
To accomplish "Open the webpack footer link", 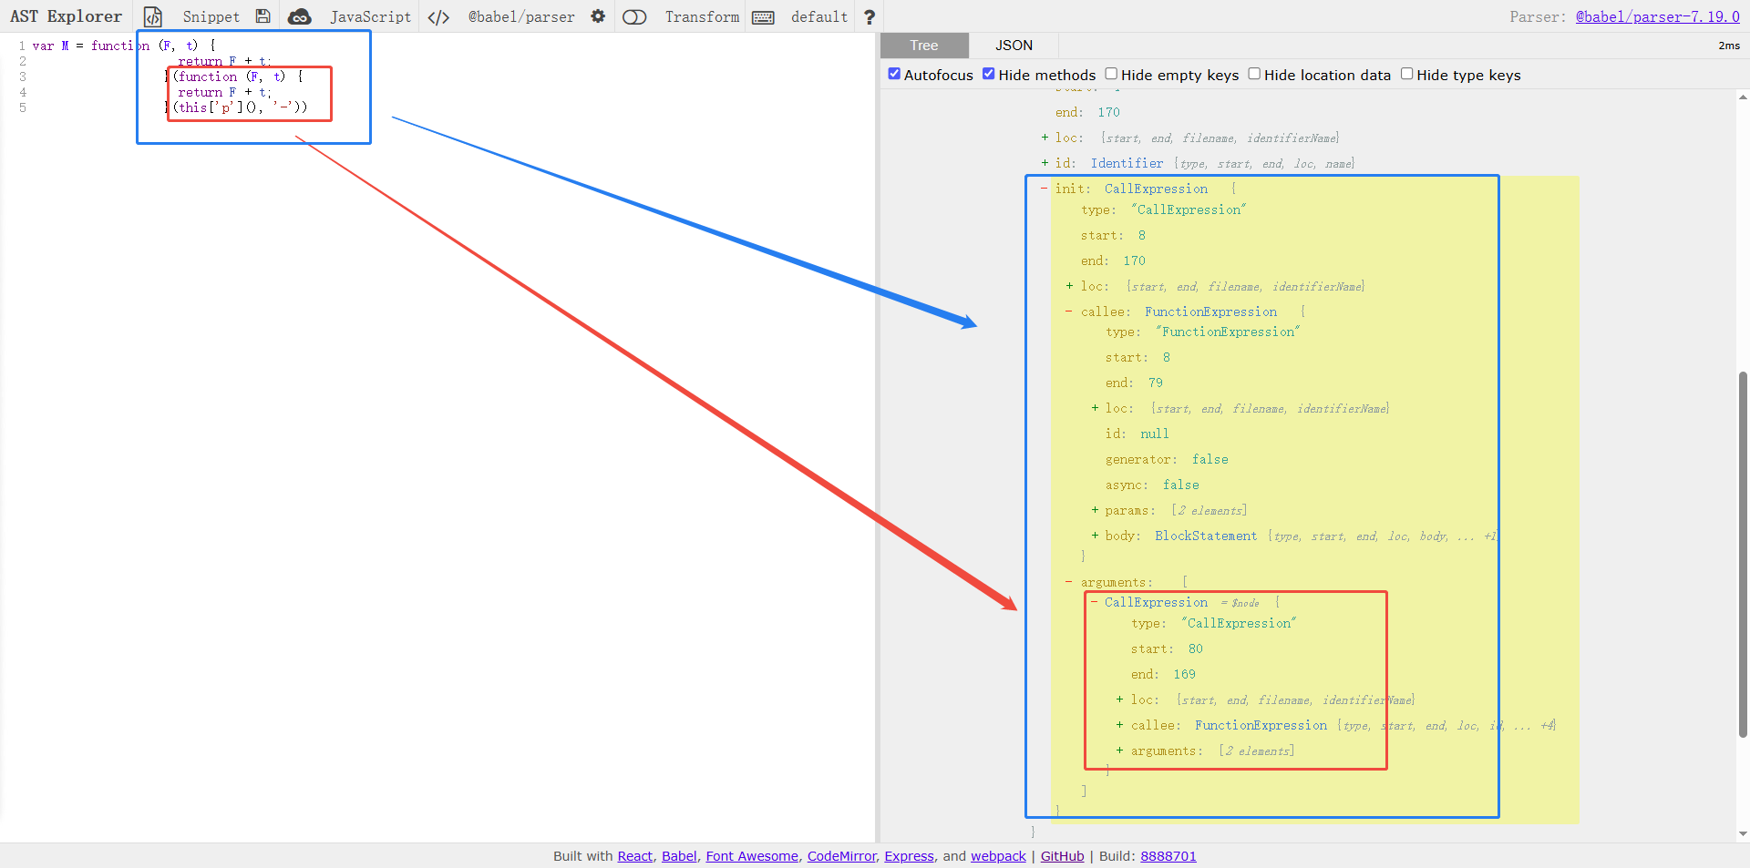I will click(x=998, y=856).
